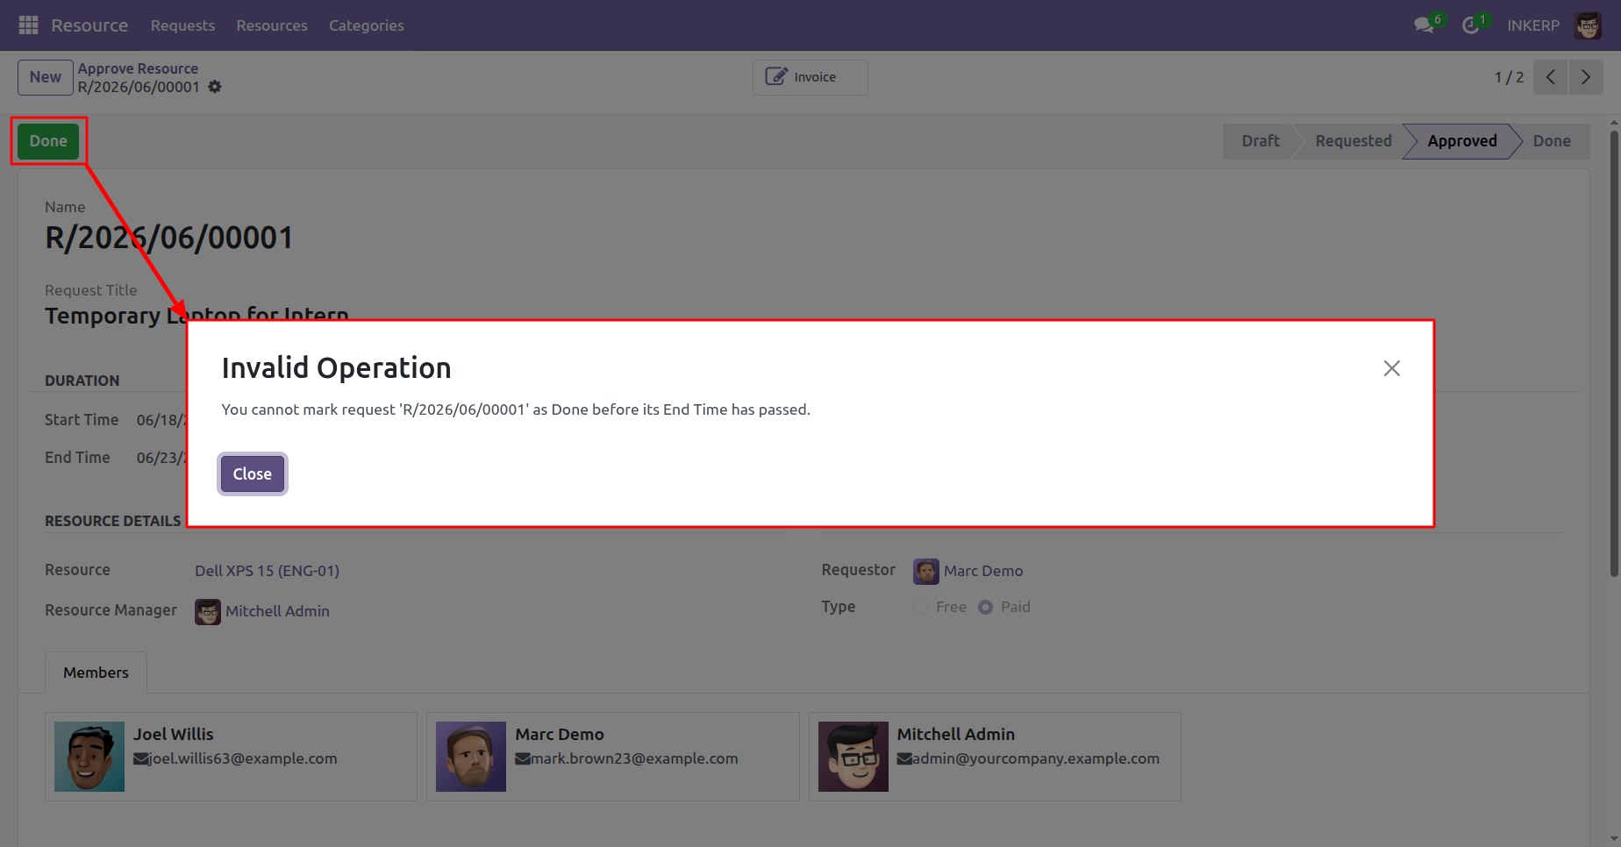
Task: Open Joel Willis member card
Action: [231, 757]
